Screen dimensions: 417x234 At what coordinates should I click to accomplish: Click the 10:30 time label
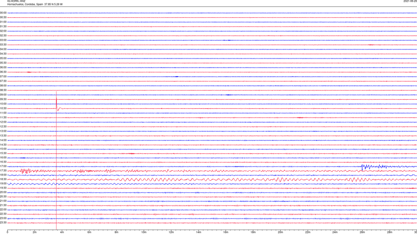click(x=3, y=108)
